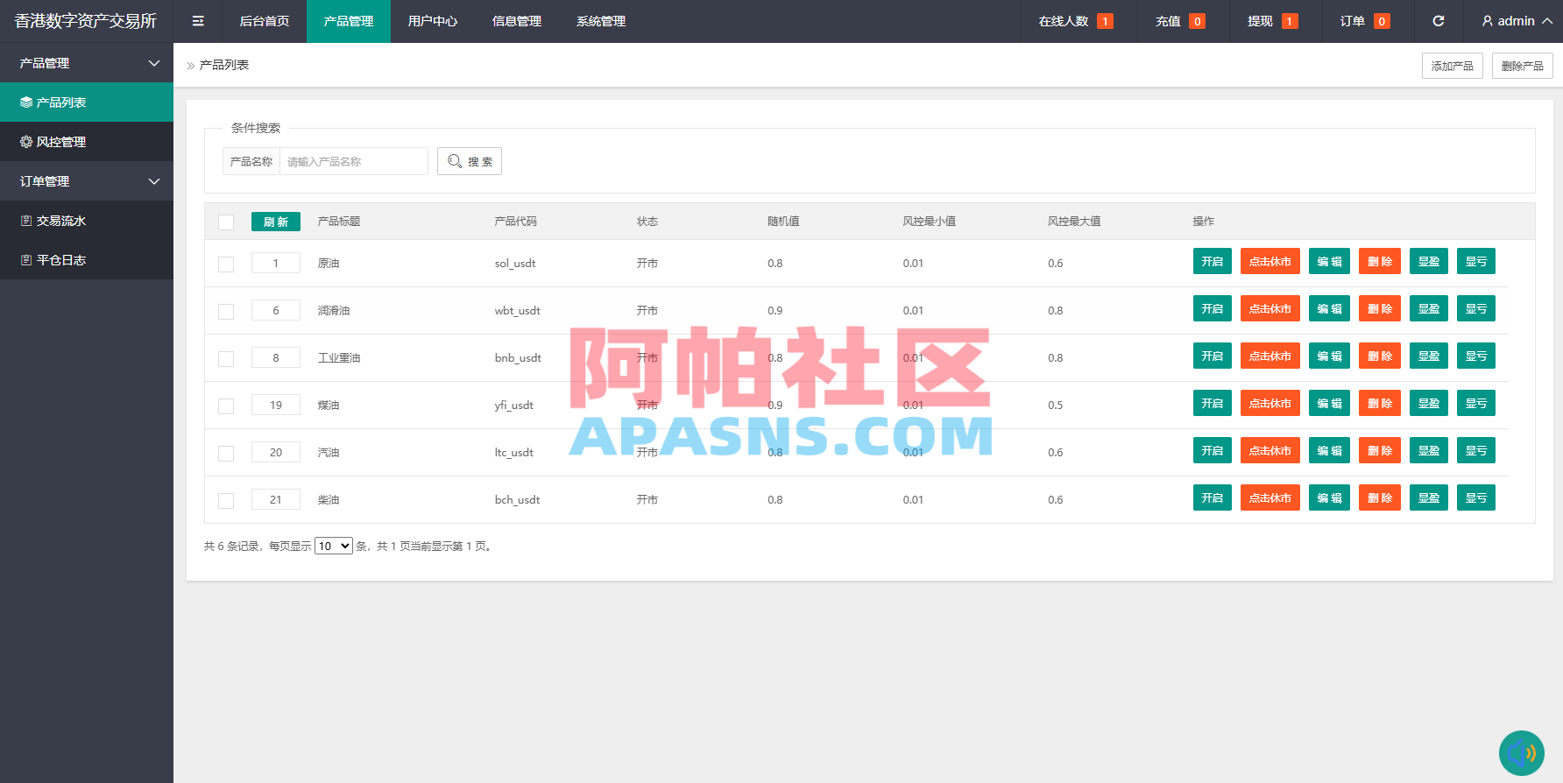Image resolution: width=1563 pixels, height=783 pixels.
Task: Click the 添加产品 button
Action: coord(1453,66)
